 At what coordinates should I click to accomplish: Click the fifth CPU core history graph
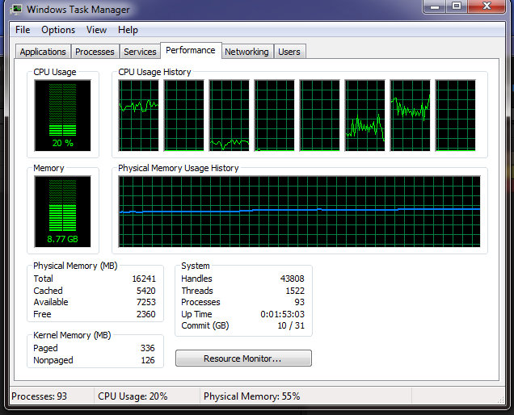pyautogui.click(x=319, y=115)
